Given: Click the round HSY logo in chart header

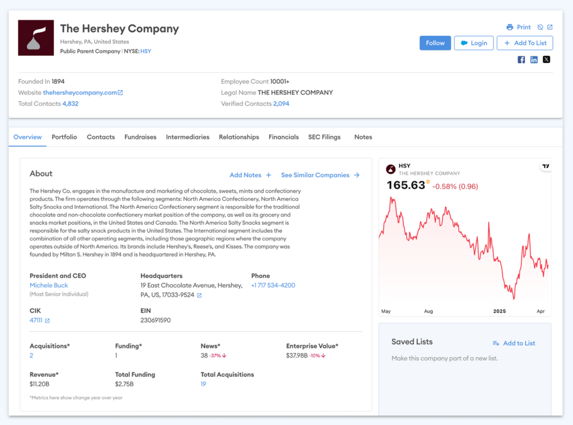Looking at the screenshot, I should coord(391,169).
